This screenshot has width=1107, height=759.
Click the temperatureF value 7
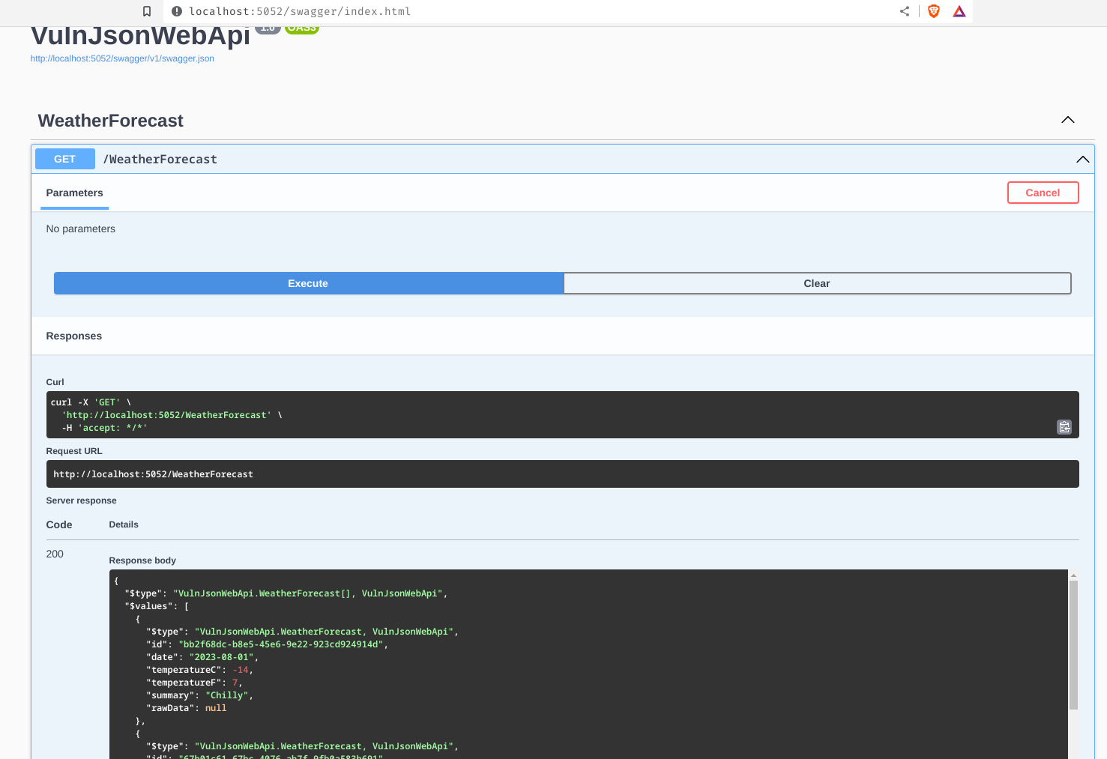235,683
